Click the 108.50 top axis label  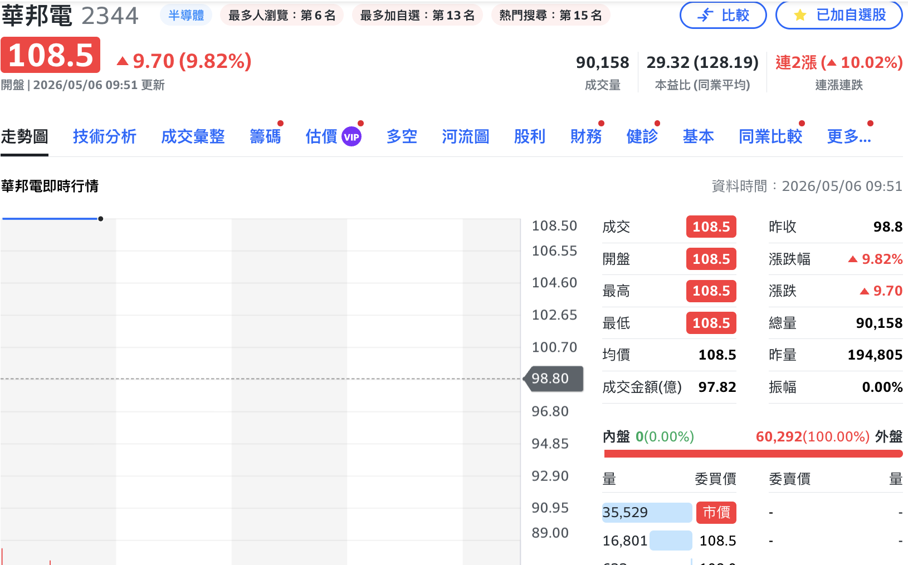coord(554,225)
